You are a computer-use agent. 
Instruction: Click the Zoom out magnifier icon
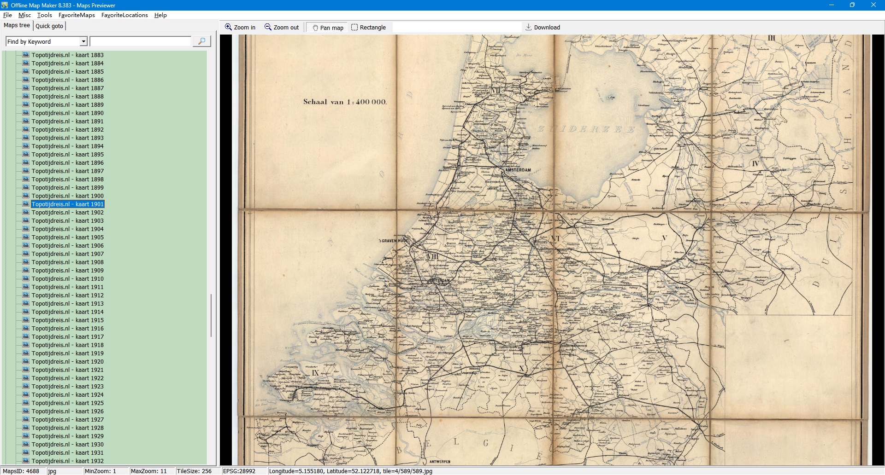(x=268, y=27)
